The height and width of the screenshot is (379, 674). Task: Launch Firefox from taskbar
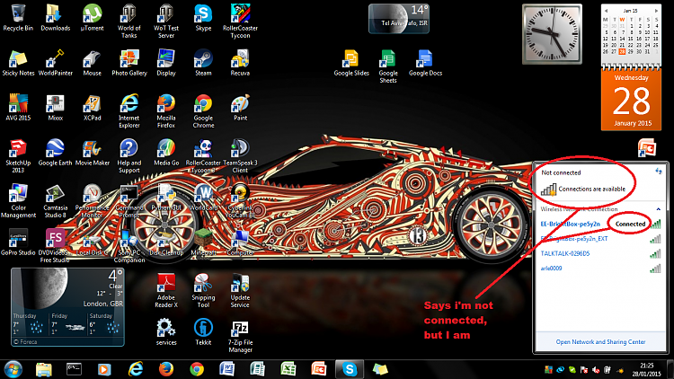pyautogui.click(x=166, y=369)
